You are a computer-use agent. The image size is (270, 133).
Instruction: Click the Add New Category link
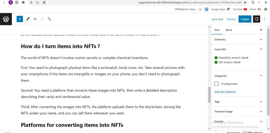(x=225, y=92)
